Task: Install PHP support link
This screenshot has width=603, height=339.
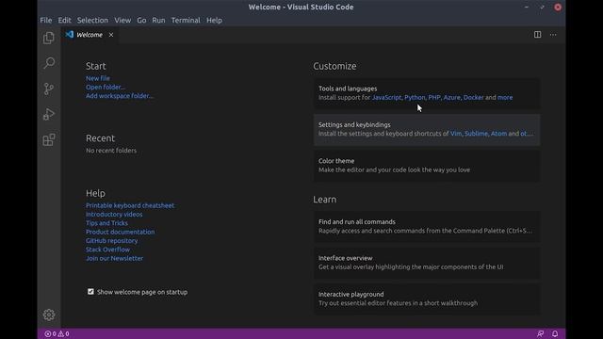Action: 434,97
